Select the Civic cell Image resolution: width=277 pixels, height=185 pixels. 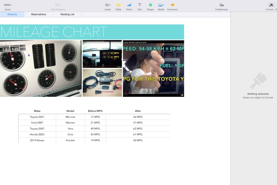coord(70,134)
